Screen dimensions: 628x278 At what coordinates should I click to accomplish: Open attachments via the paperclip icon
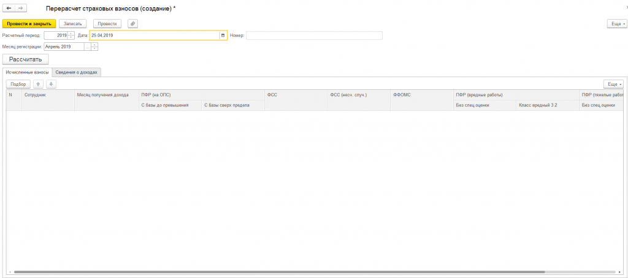pyautogui.click(x=132, y=23)
